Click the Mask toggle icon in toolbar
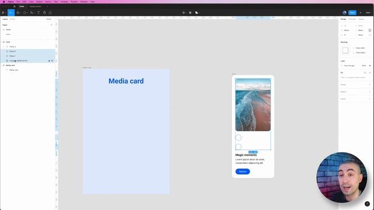 tap(191, 13)
